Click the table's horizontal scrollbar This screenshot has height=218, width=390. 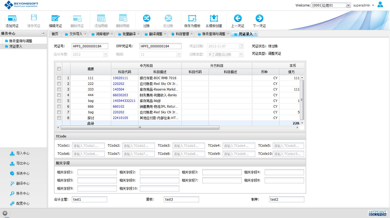pos(140,128)
